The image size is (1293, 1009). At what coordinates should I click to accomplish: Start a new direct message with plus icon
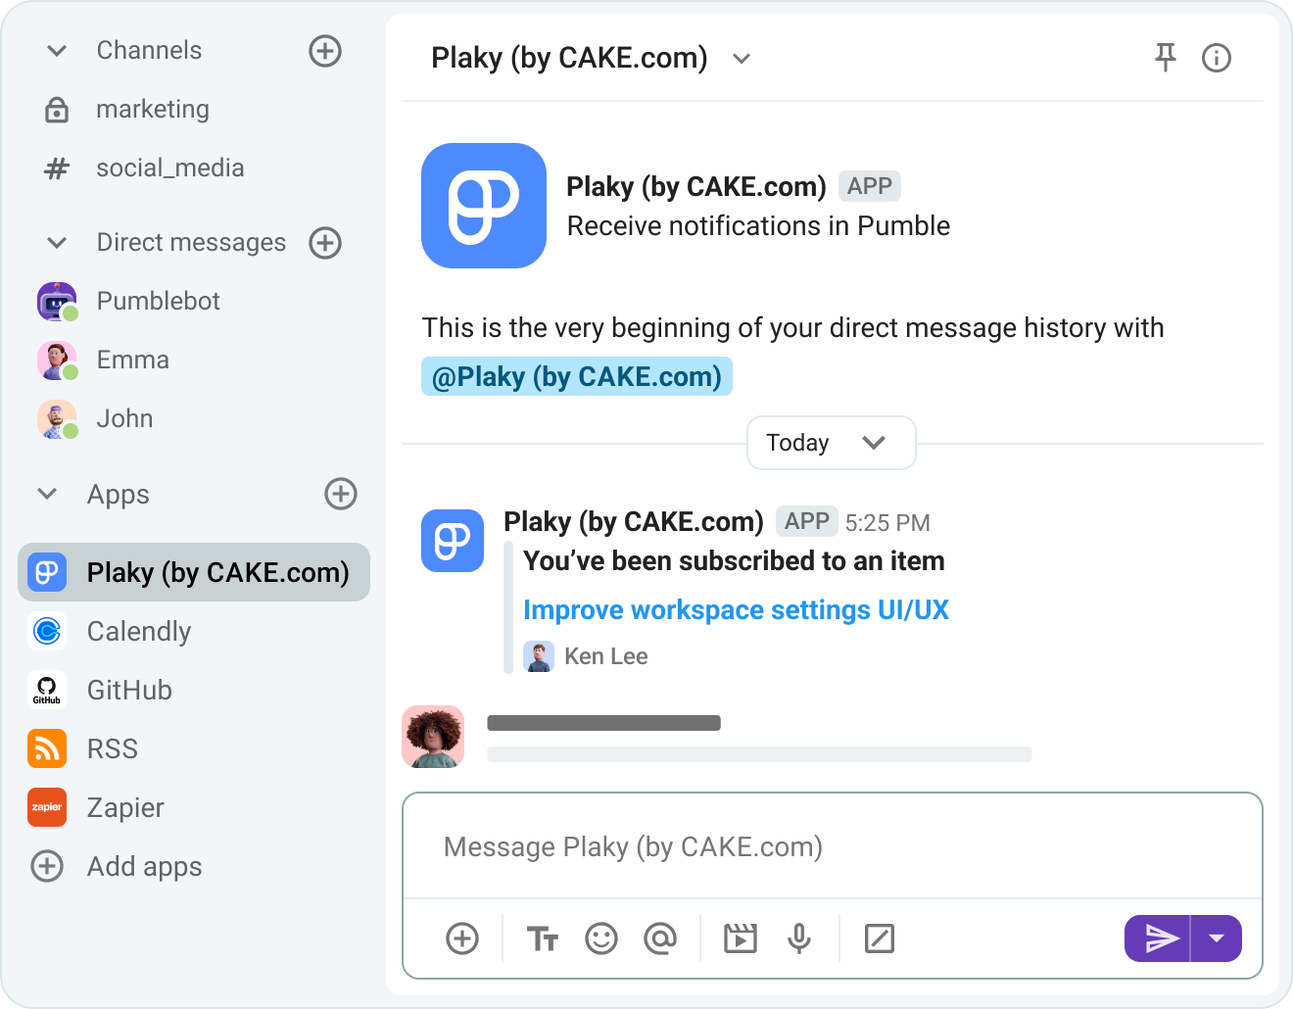click(325, 243)
